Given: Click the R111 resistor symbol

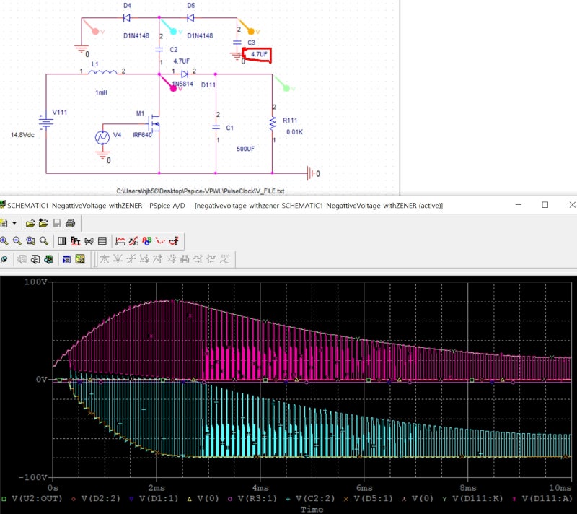Looking at the screenshot, I should point(273,123).
